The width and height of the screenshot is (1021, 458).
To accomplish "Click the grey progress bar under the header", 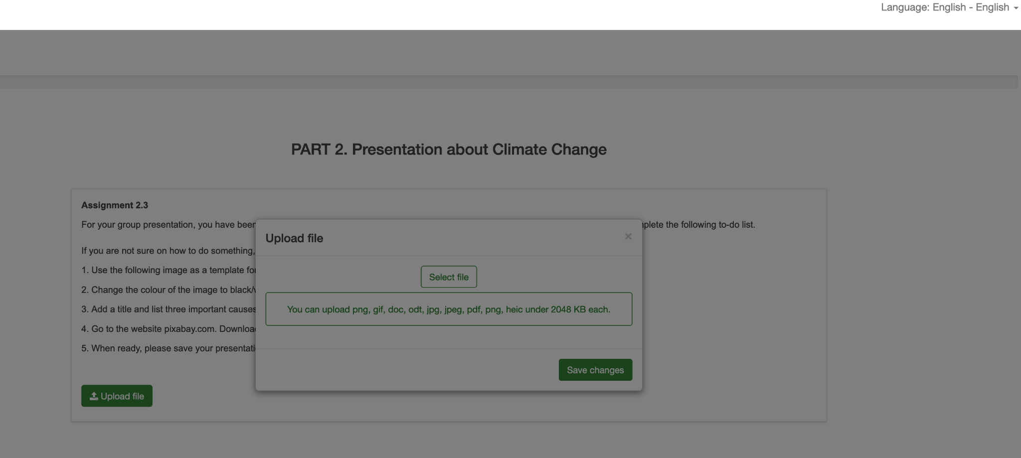I will [509, 82].
